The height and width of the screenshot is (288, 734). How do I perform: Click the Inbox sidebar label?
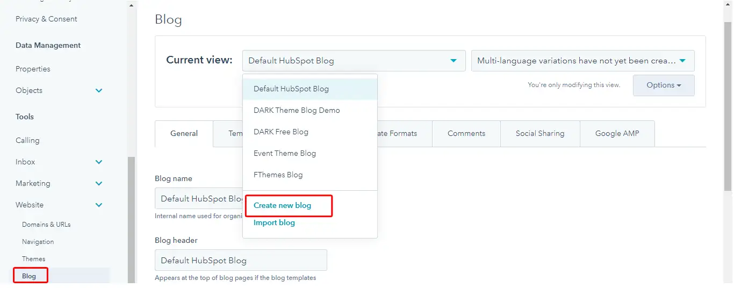click(x=25, y=162)
